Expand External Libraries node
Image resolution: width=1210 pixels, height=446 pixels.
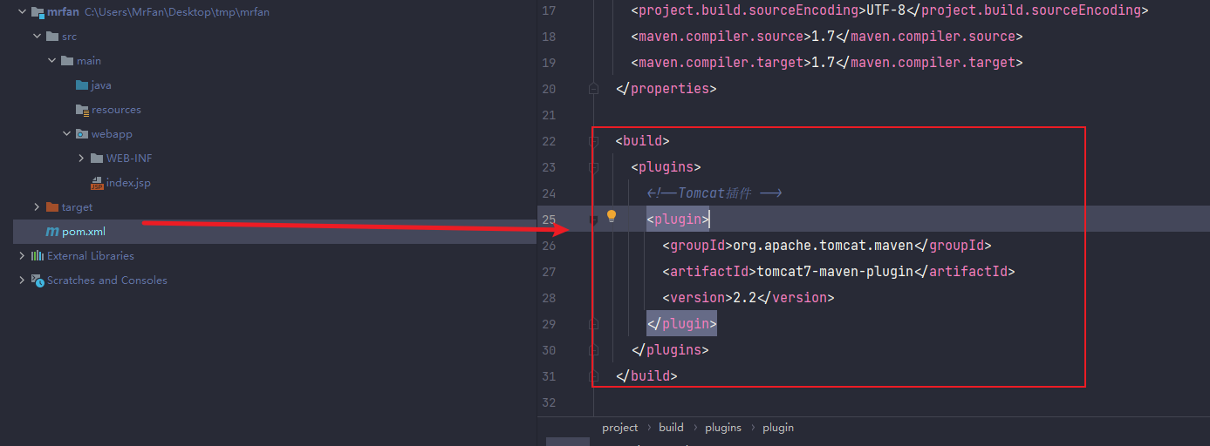22,256
